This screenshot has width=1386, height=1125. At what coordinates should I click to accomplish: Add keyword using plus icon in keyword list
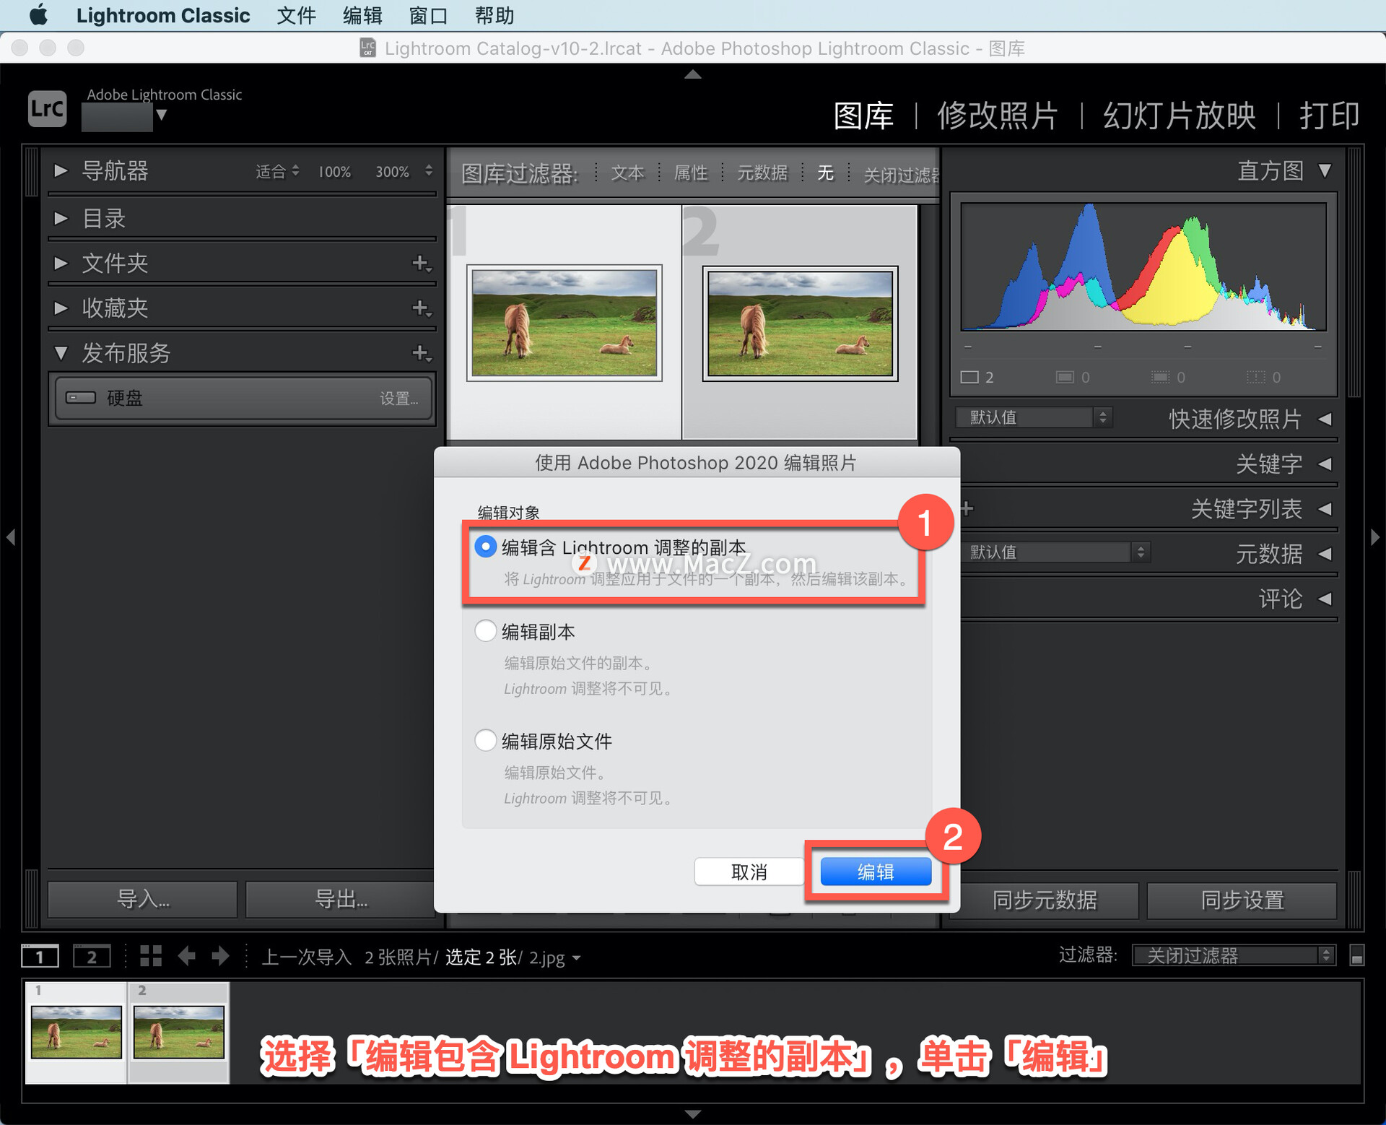click(967, 508)
